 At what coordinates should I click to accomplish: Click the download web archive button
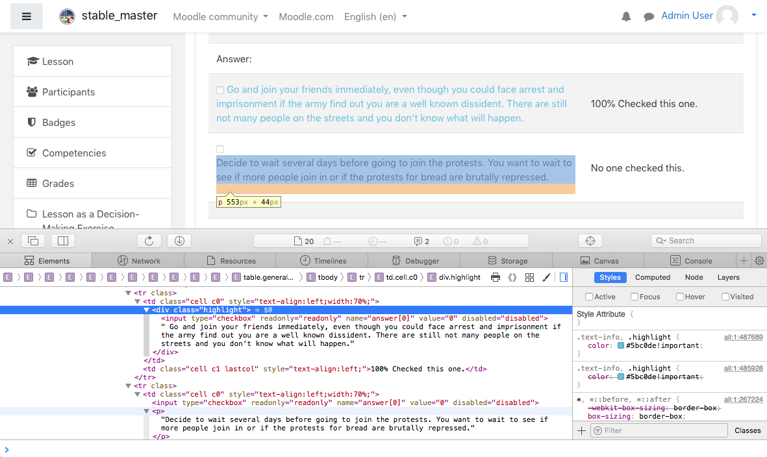pos(179,241)
